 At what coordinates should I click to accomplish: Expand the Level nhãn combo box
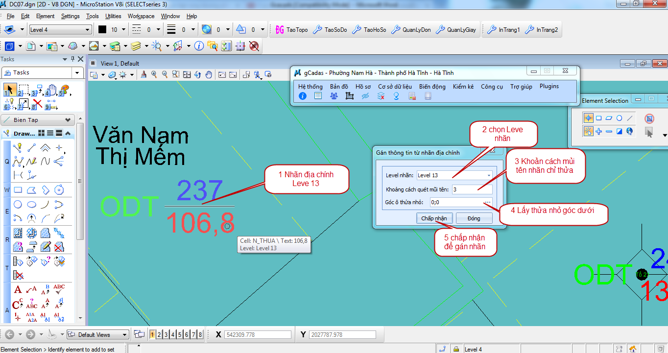tap(489, 175)
